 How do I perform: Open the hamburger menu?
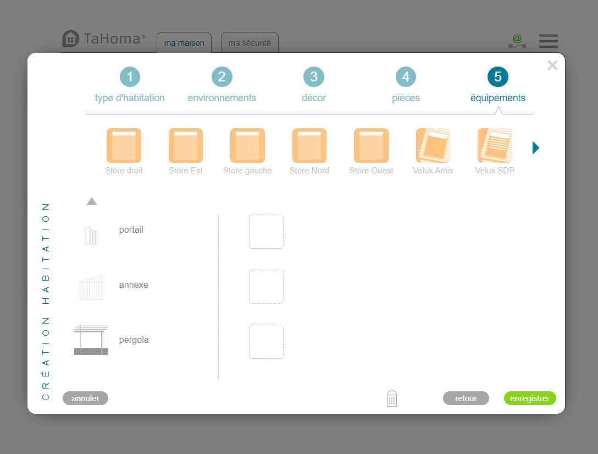tap(548, 41)
